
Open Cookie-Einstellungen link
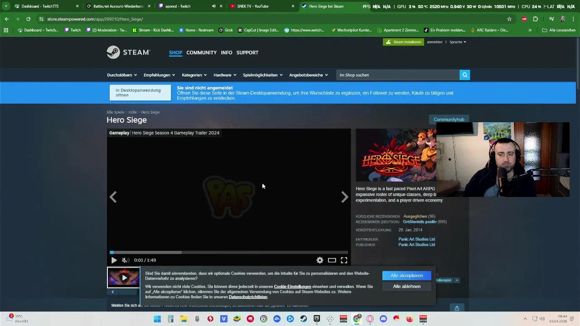point(292,287)
